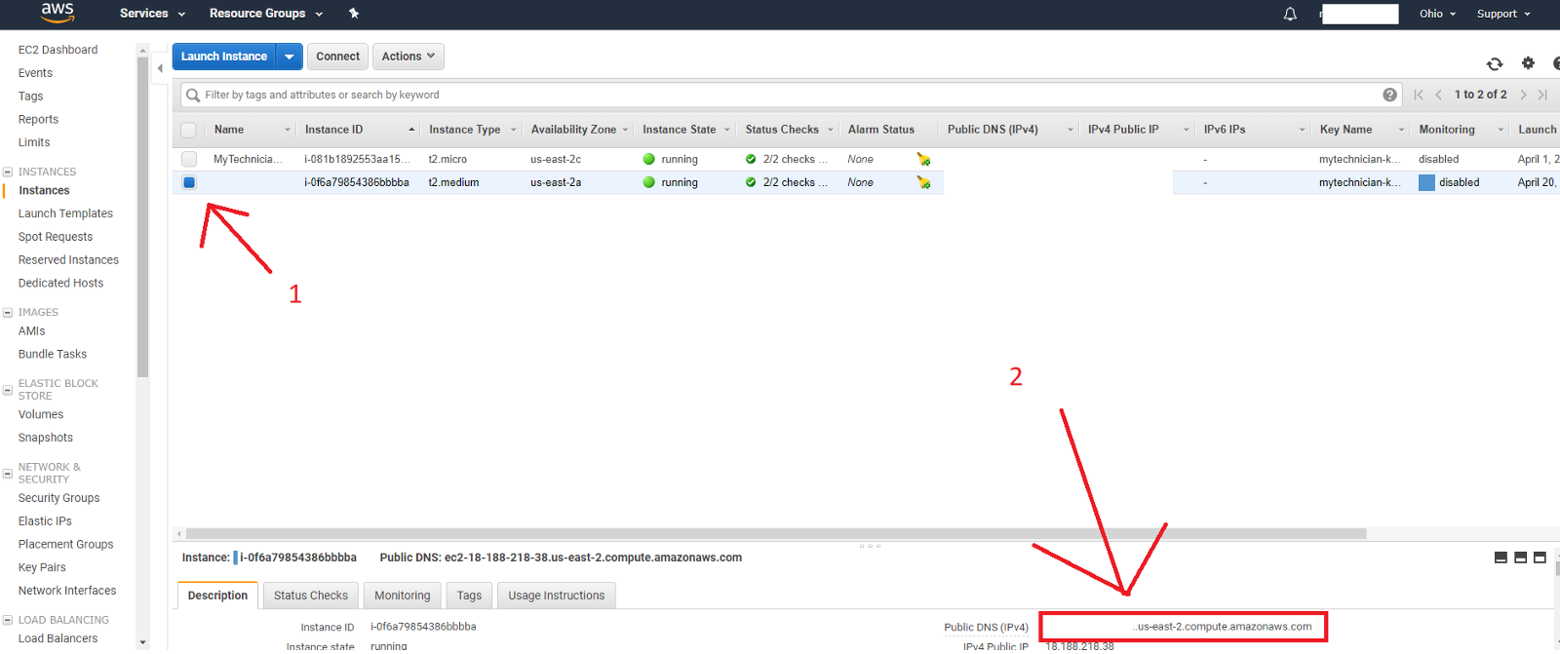
Task: Switch to the Status Checks tab
Action: pyautogui.click(x=311, y=596)
